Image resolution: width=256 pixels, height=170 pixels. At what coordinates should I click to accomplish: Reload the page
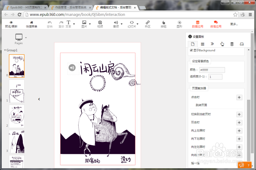pyautogui.click(x=19, y=15)
